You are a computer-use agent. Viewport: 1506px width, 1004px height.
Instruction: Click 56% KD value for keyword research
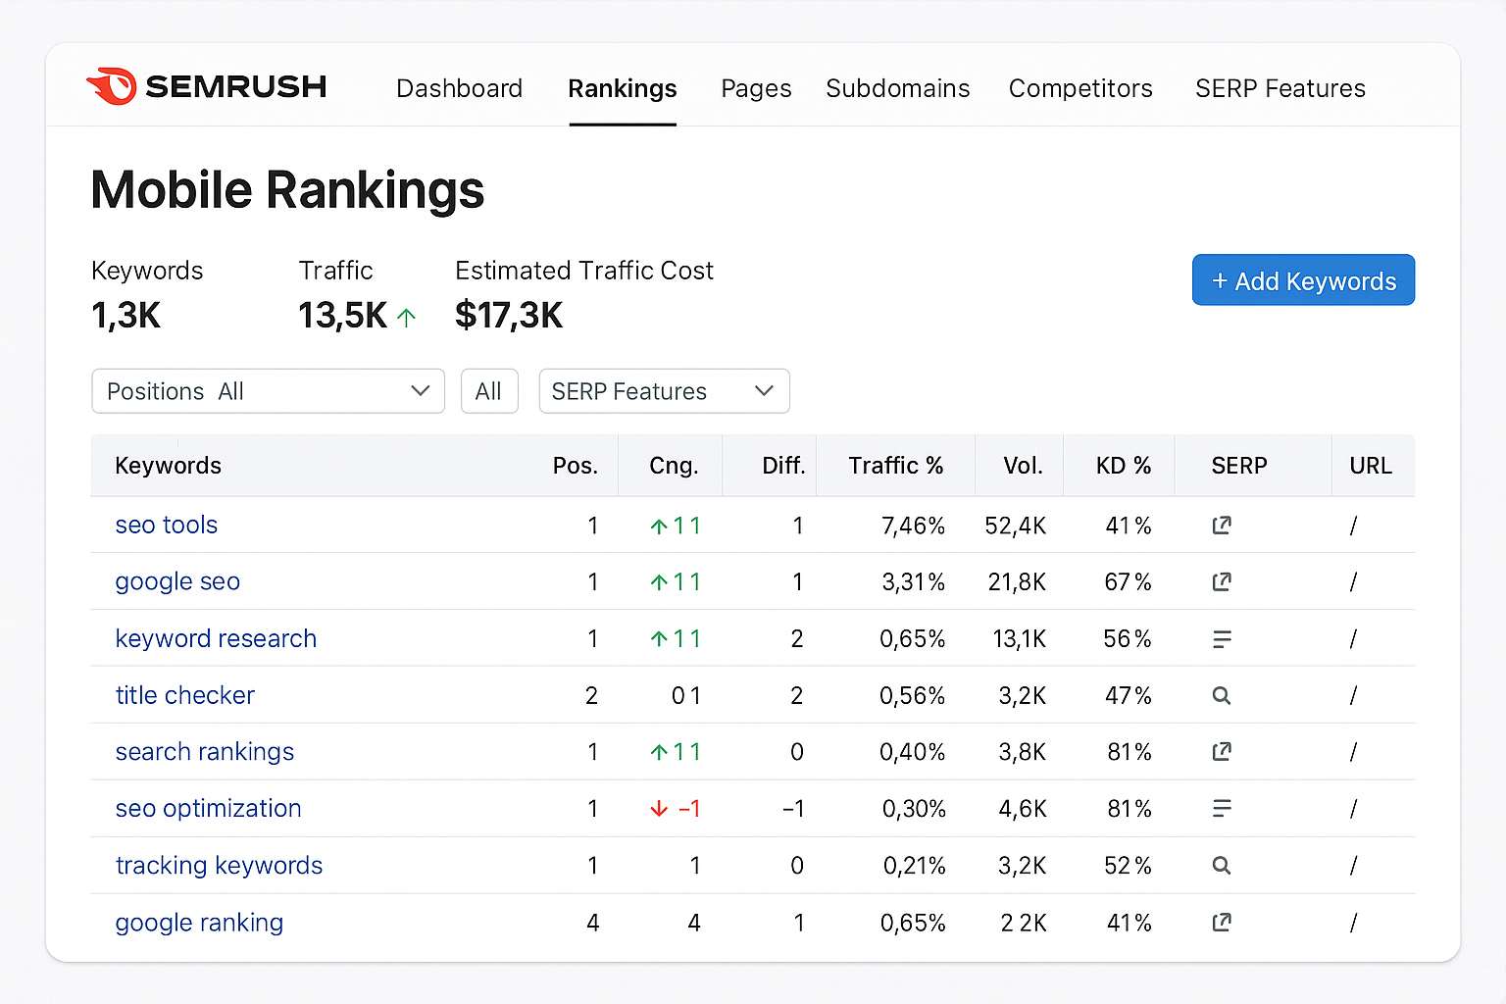point(1128,639)
